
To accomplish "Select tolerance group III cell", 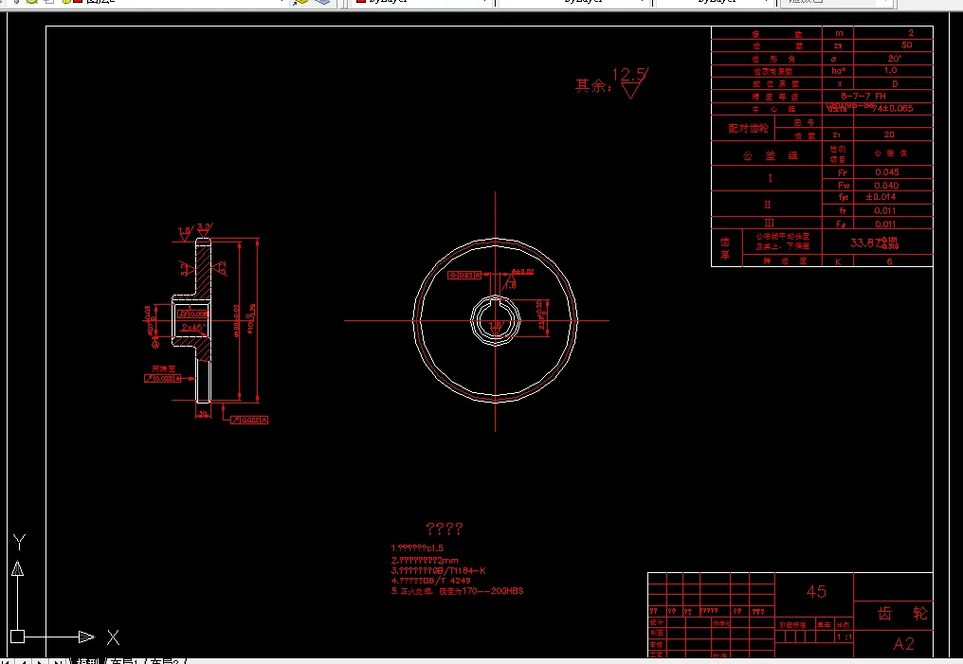I will pos(769,223).
